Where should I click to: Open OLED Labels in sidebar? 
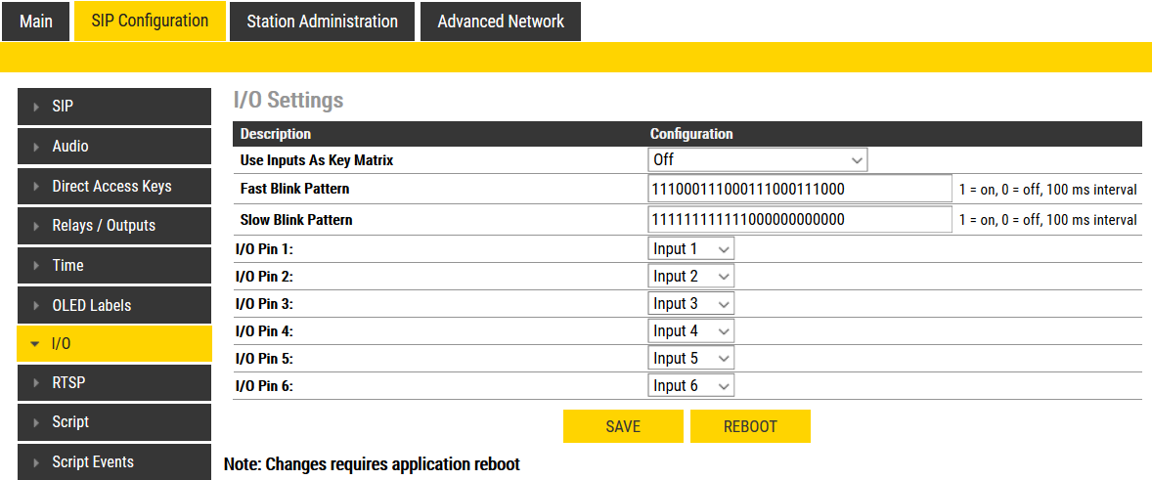[x=113, y=305]
